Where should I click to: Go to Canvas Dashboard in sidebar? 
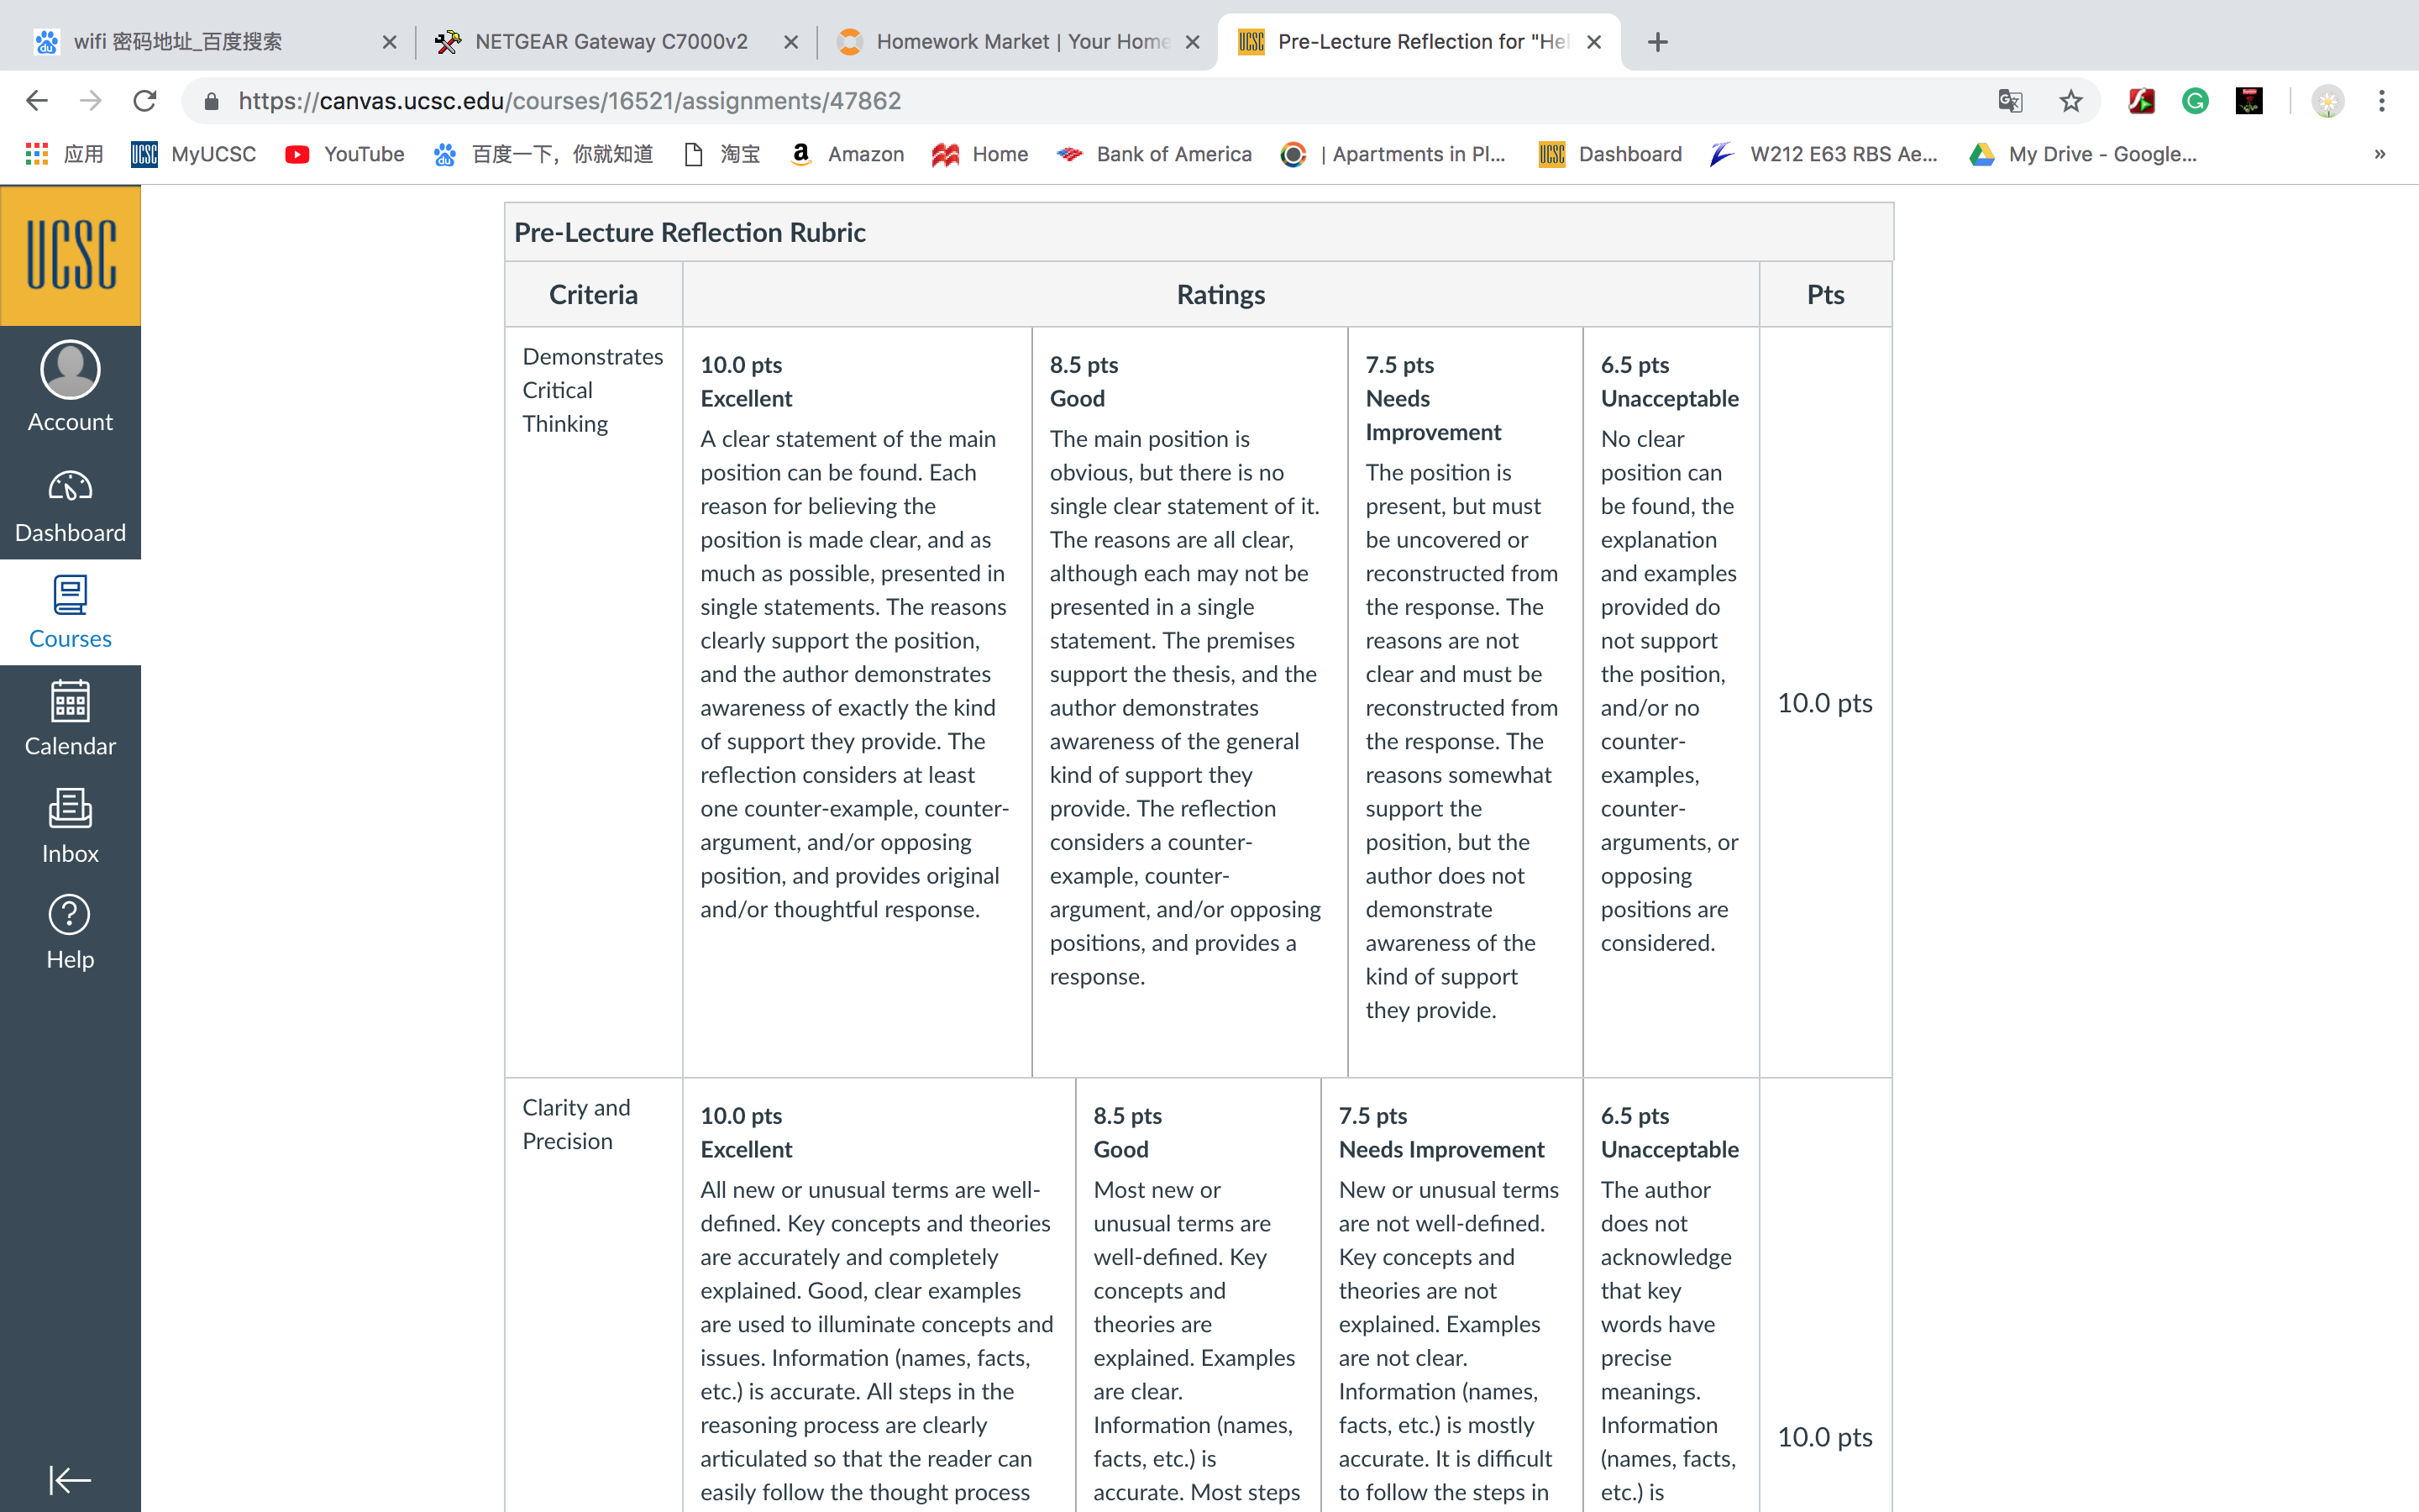click(70, 505)
